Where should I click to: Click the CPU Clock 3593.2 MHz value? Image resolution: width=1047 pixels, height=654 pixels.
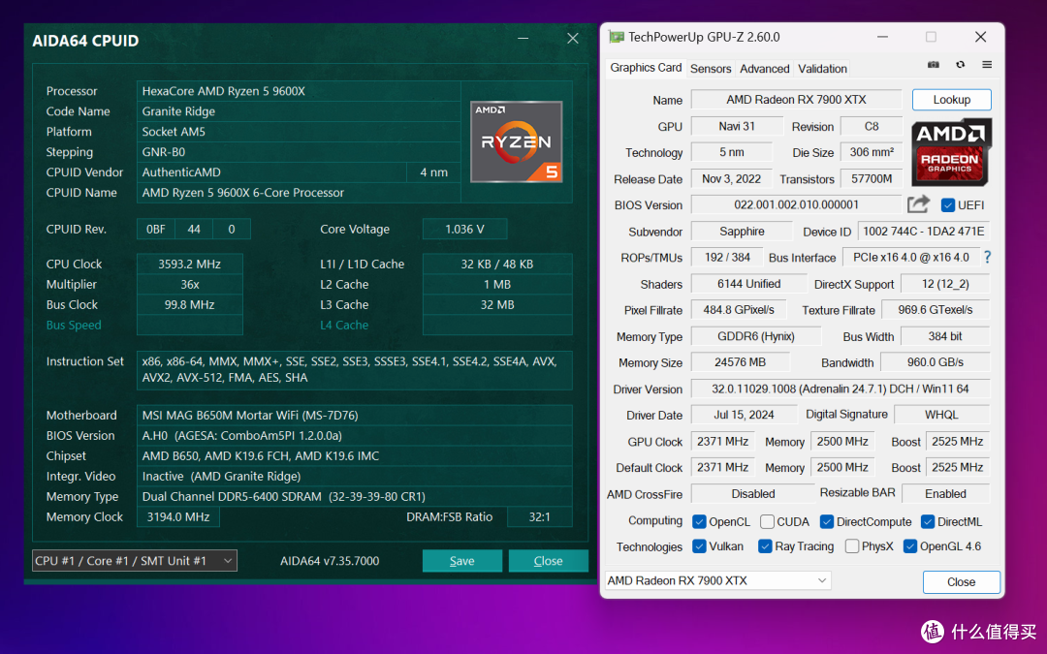190,264
